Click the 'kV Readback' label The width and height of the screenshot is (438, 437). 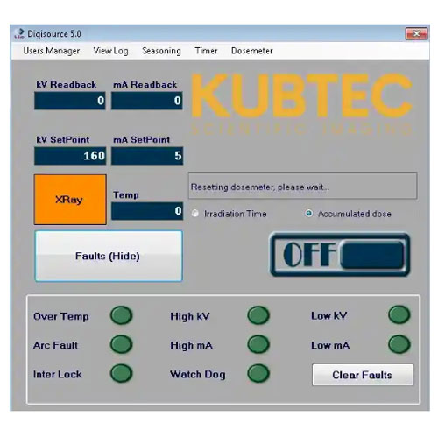pyautogui.click(x=67, y=85)
